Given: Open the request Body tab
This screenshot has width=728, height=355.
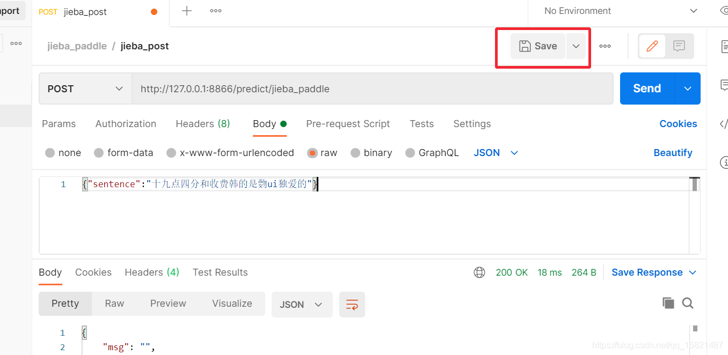Looking at the screenshot, I should pos(270,124).
